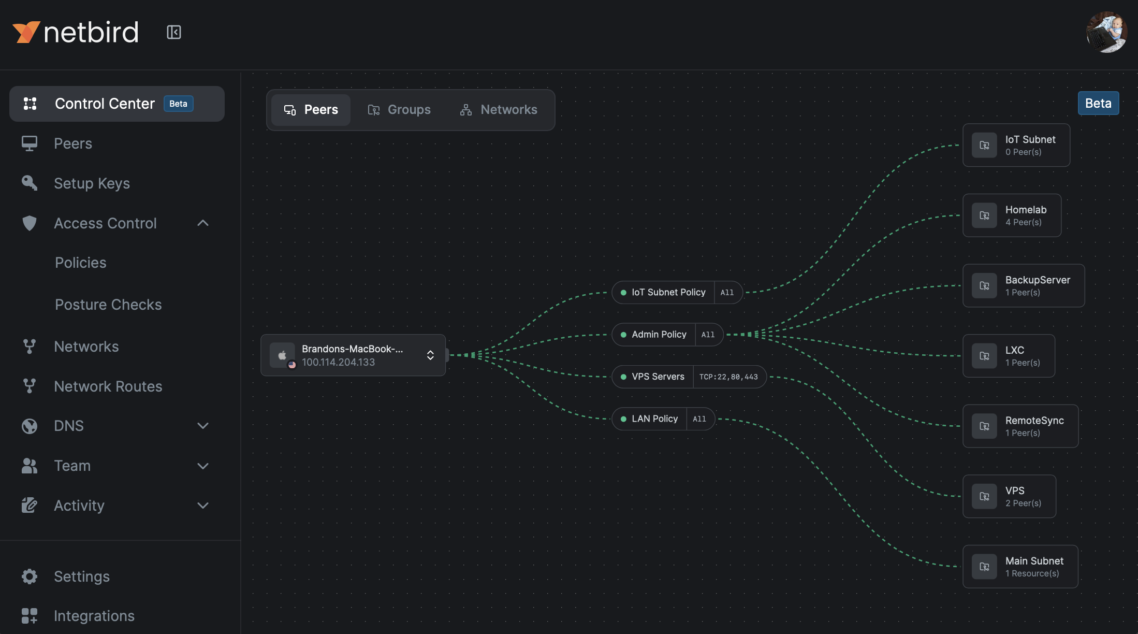Open Settings via the gear icon
Screen dimensions: 1138x634
pos(30,577)
